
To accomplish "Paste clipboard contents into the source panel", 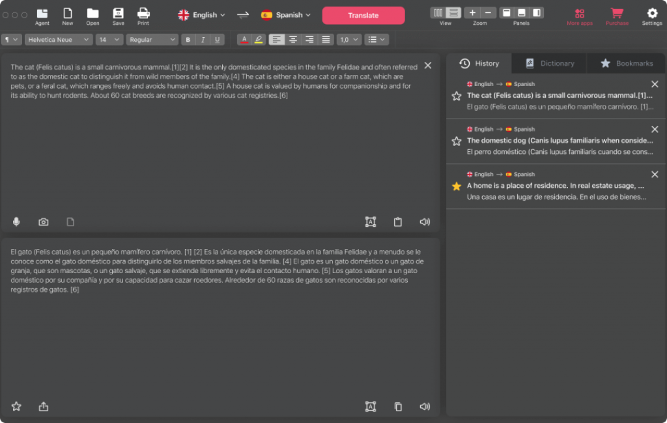I will pyautogui.click(x=398, y=222).
